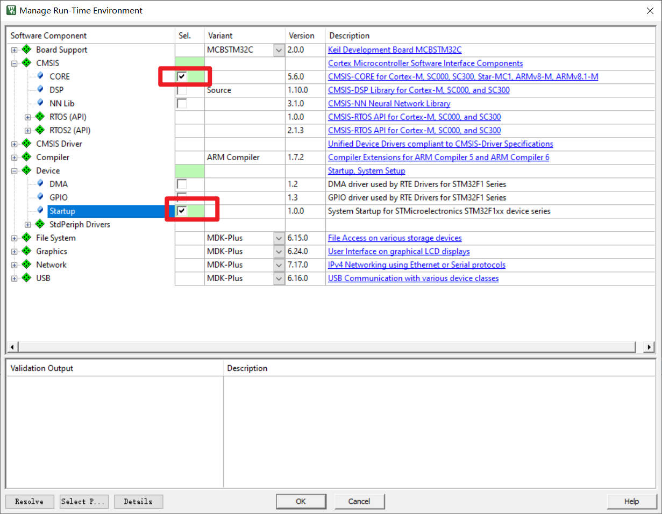The height and width of the screenshot is (514, 662).
Task: Click the blue gem icon beside DMA
Action: coord(40,183)
